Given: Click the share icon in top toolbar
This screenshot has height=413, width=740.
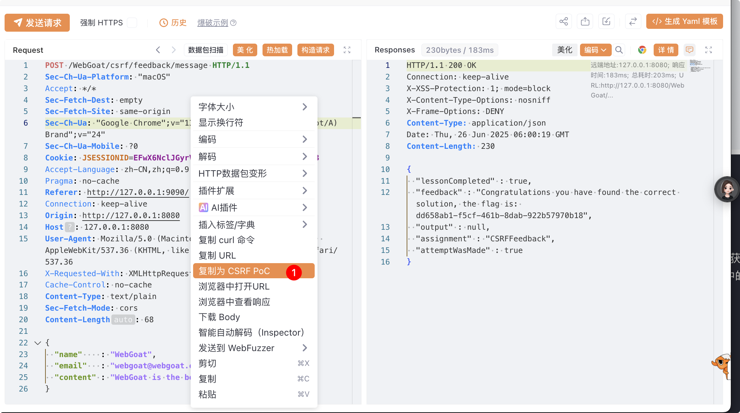Looking at the screenshot, I should pyautogui.click(x=564, y=21).
